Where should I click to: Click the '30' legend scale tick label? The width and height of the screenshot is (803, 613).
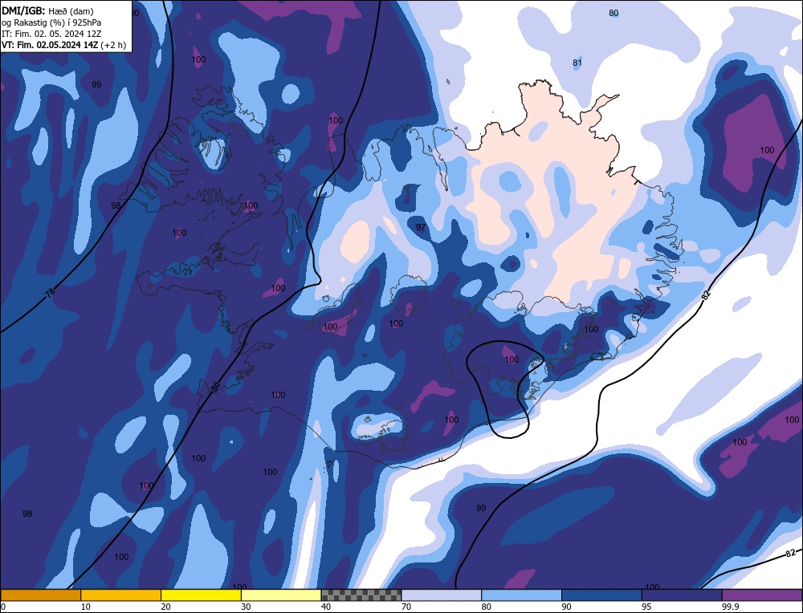[246, 607]
